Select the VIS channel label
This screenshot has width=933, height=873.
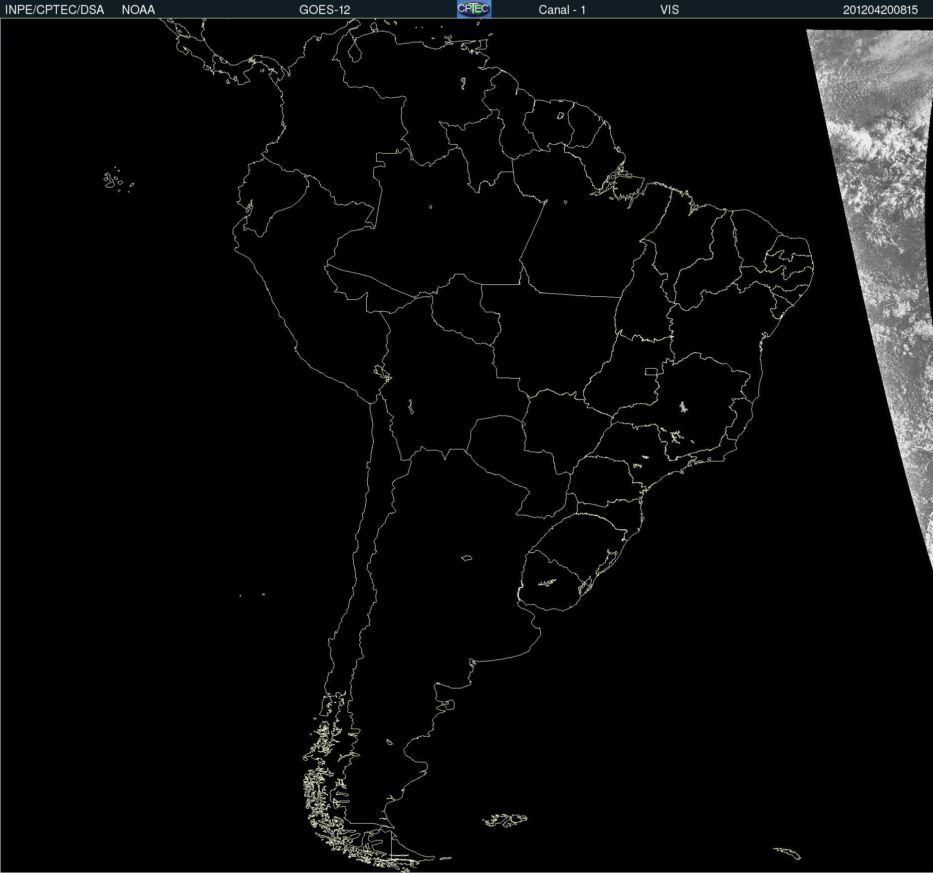point(670,10)
